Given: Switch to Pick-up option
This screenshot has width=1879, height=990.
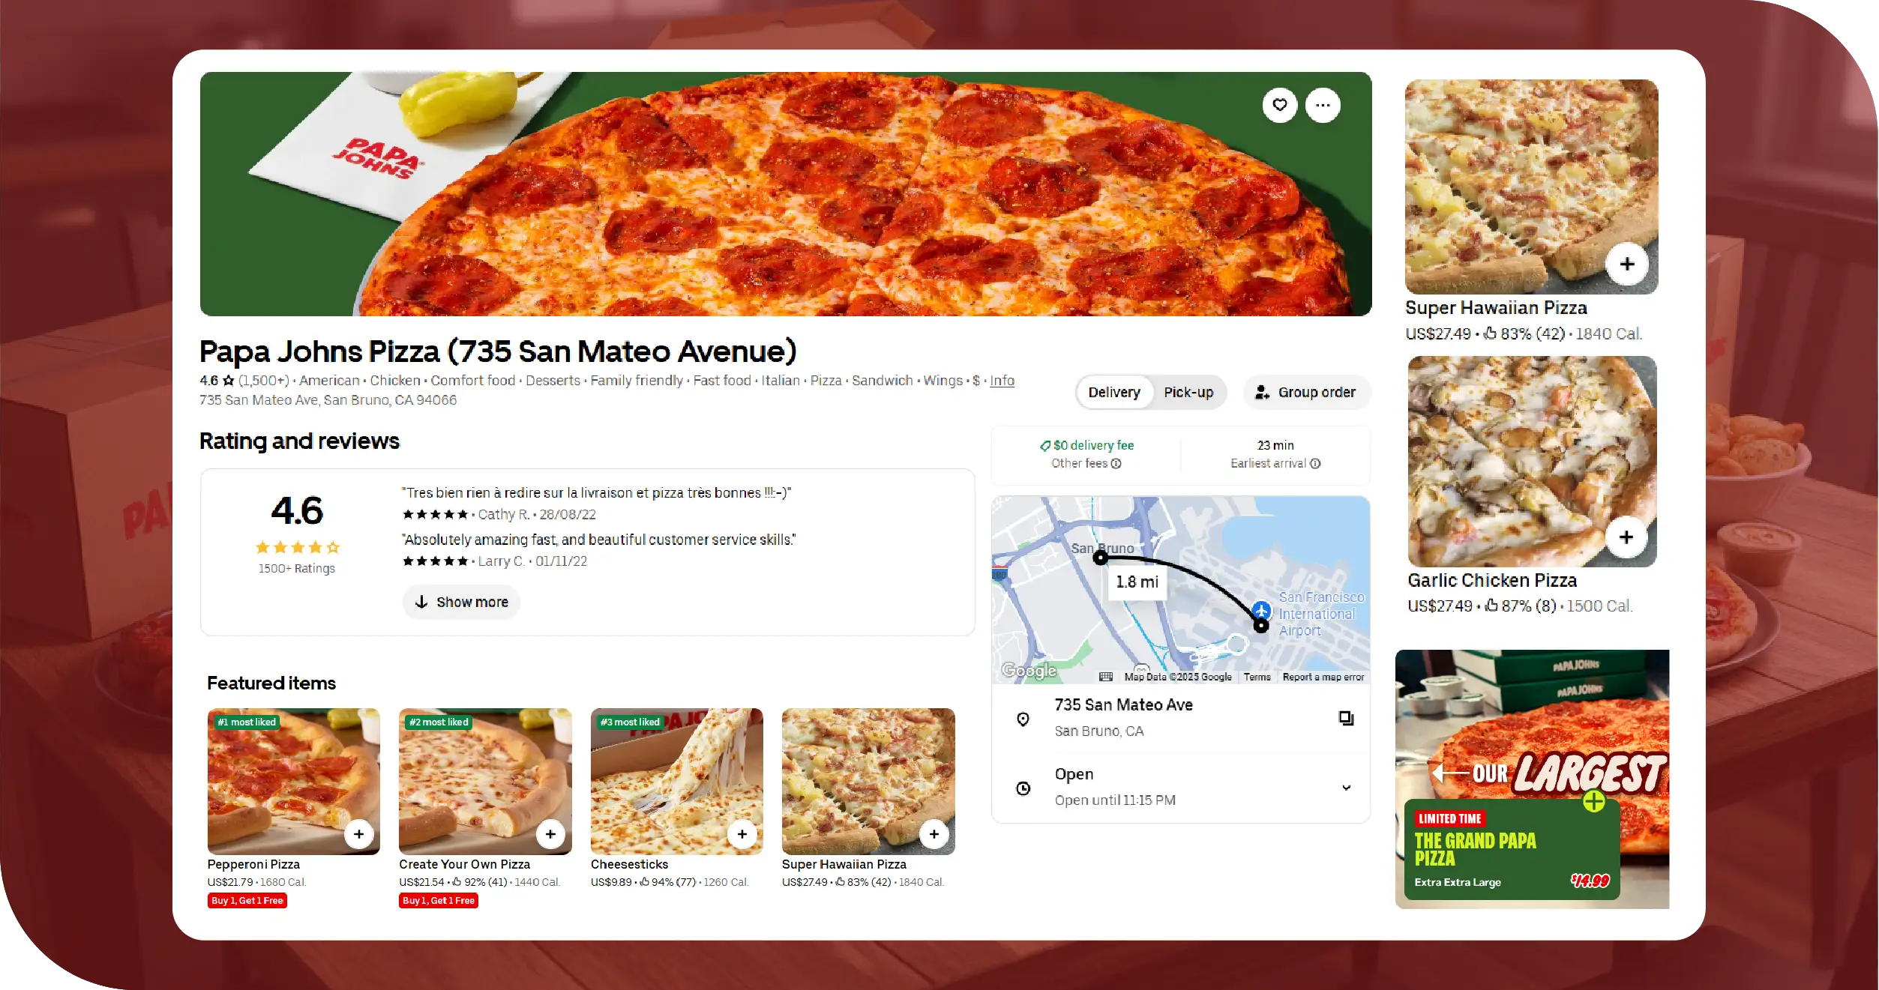Looking at the screenshot, I should pos(1188,392).
